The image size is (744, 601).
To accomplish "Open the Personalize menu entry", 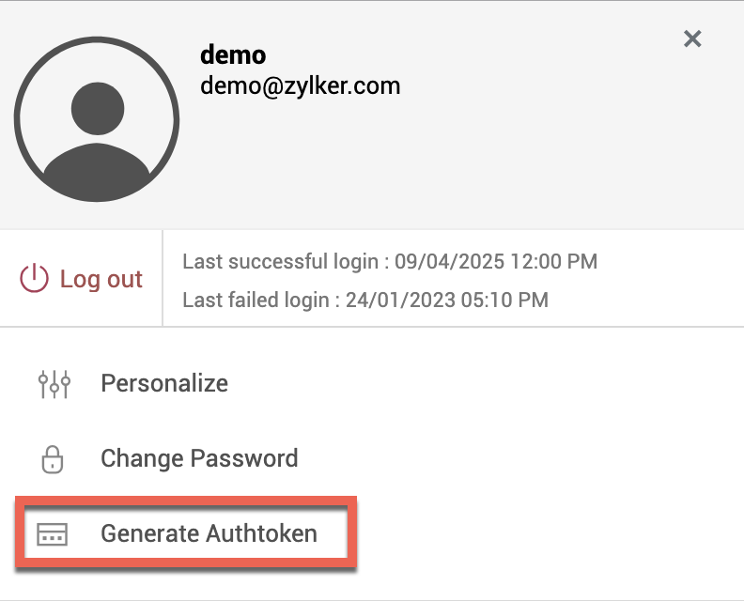I will pyautogui.click(x=164, y=383).
